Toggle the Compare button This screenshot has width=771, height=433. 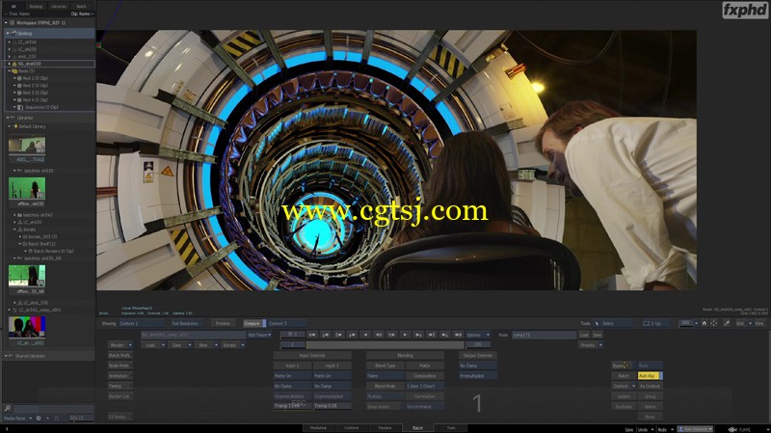tap(253, 323)
